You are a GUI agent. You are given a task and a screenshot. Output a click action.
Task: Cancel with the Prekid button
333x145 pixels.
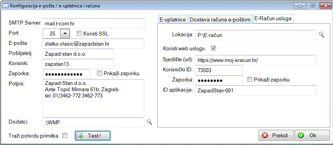[x=276, y=135]
